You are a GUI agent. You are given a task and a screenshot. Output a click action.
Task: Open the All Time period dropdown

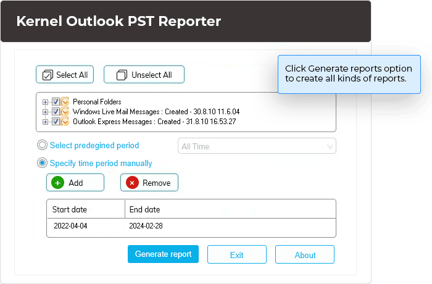pyautogui.click(x=257, y=146)
